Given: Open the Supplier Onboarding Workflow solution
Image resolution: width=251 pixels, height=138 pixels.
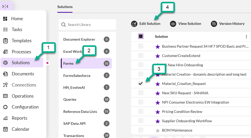Looking at the screenshot, I should 187,121.
